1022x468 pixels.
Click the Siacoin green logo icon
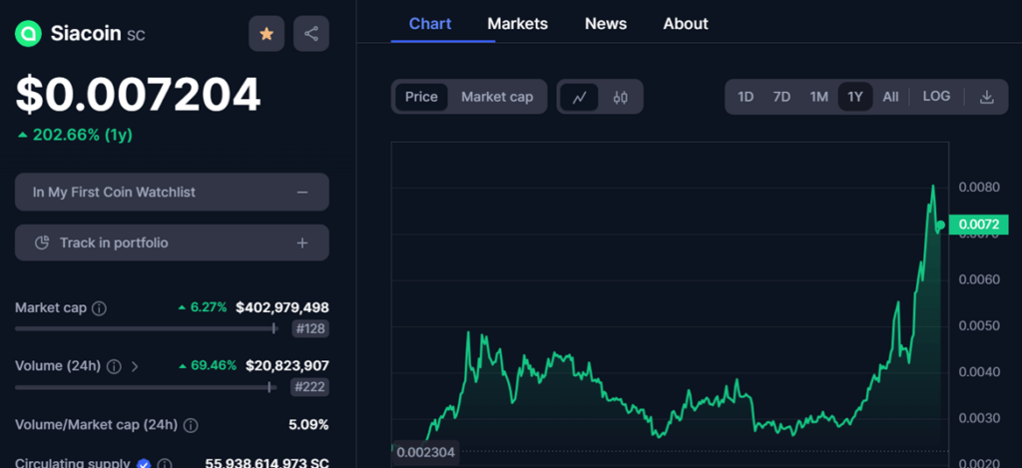28,33
